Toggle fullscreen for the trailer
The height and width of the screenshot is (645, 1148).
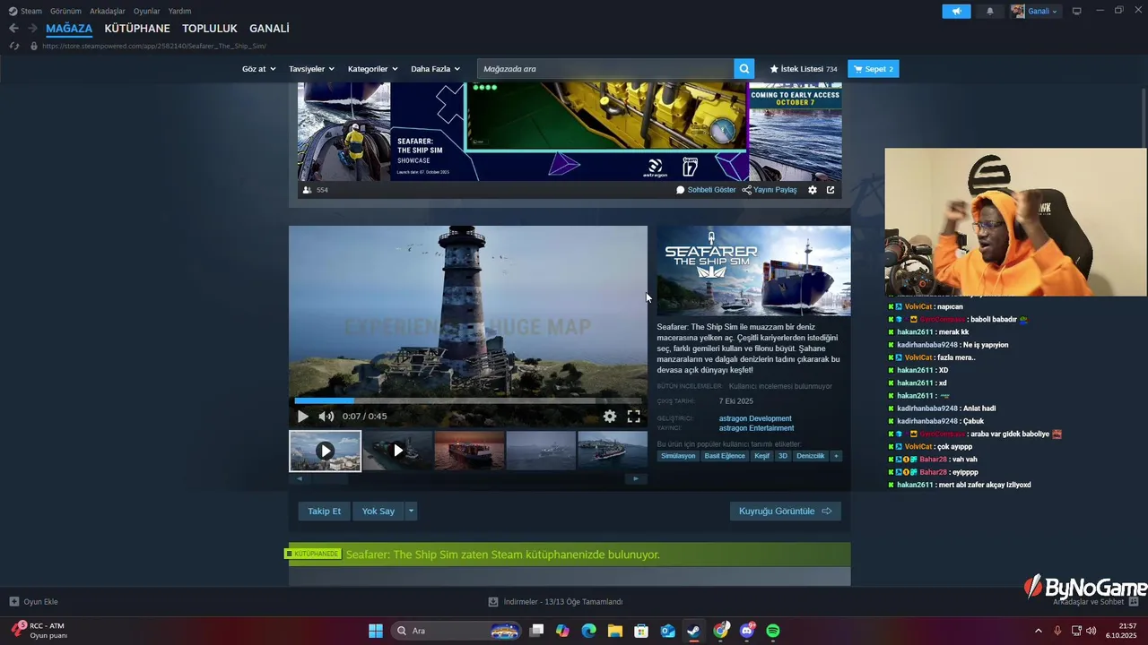click(634, 417)
